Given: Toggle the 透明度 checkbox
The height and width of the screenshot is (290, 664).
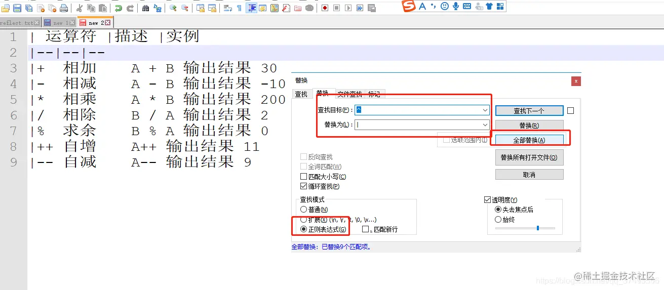Looking at the screenshot, I should [488, 200].
